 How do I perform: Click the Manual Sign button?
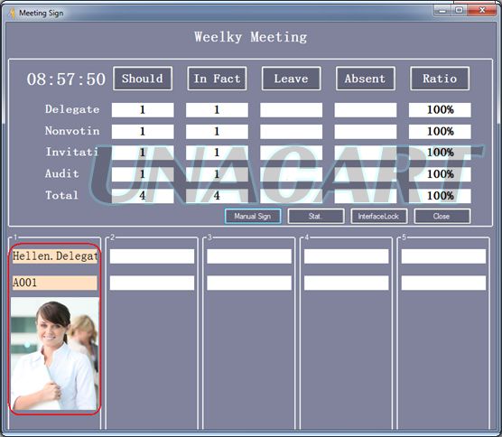coord(253,216)
